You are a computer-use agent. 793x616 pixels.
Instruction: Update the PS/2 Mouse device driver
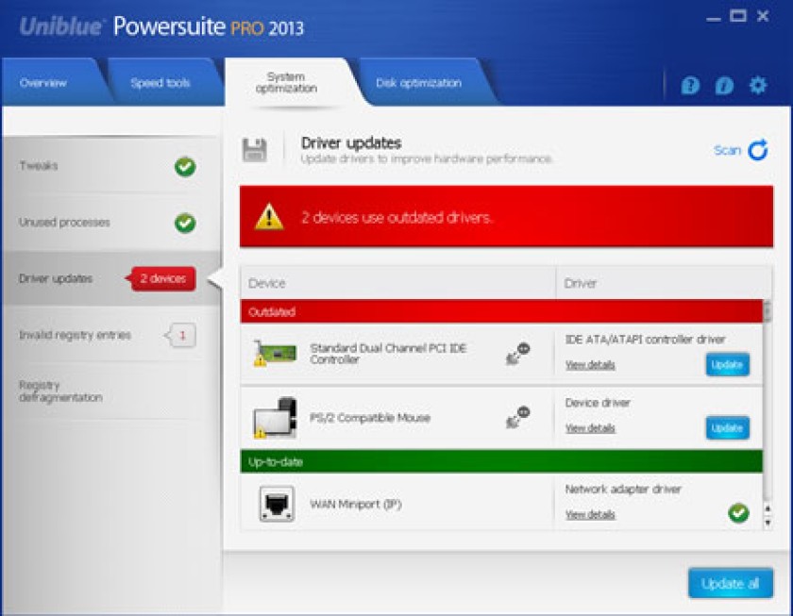pyautogui.click(x=727, y=428)
